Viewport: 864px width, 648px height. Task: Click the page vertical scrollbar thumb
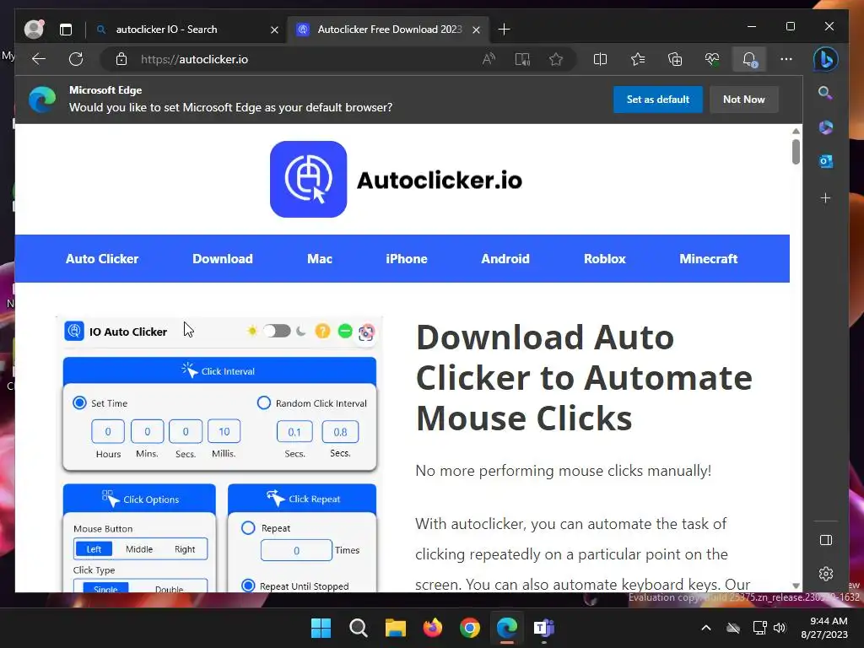796,152
